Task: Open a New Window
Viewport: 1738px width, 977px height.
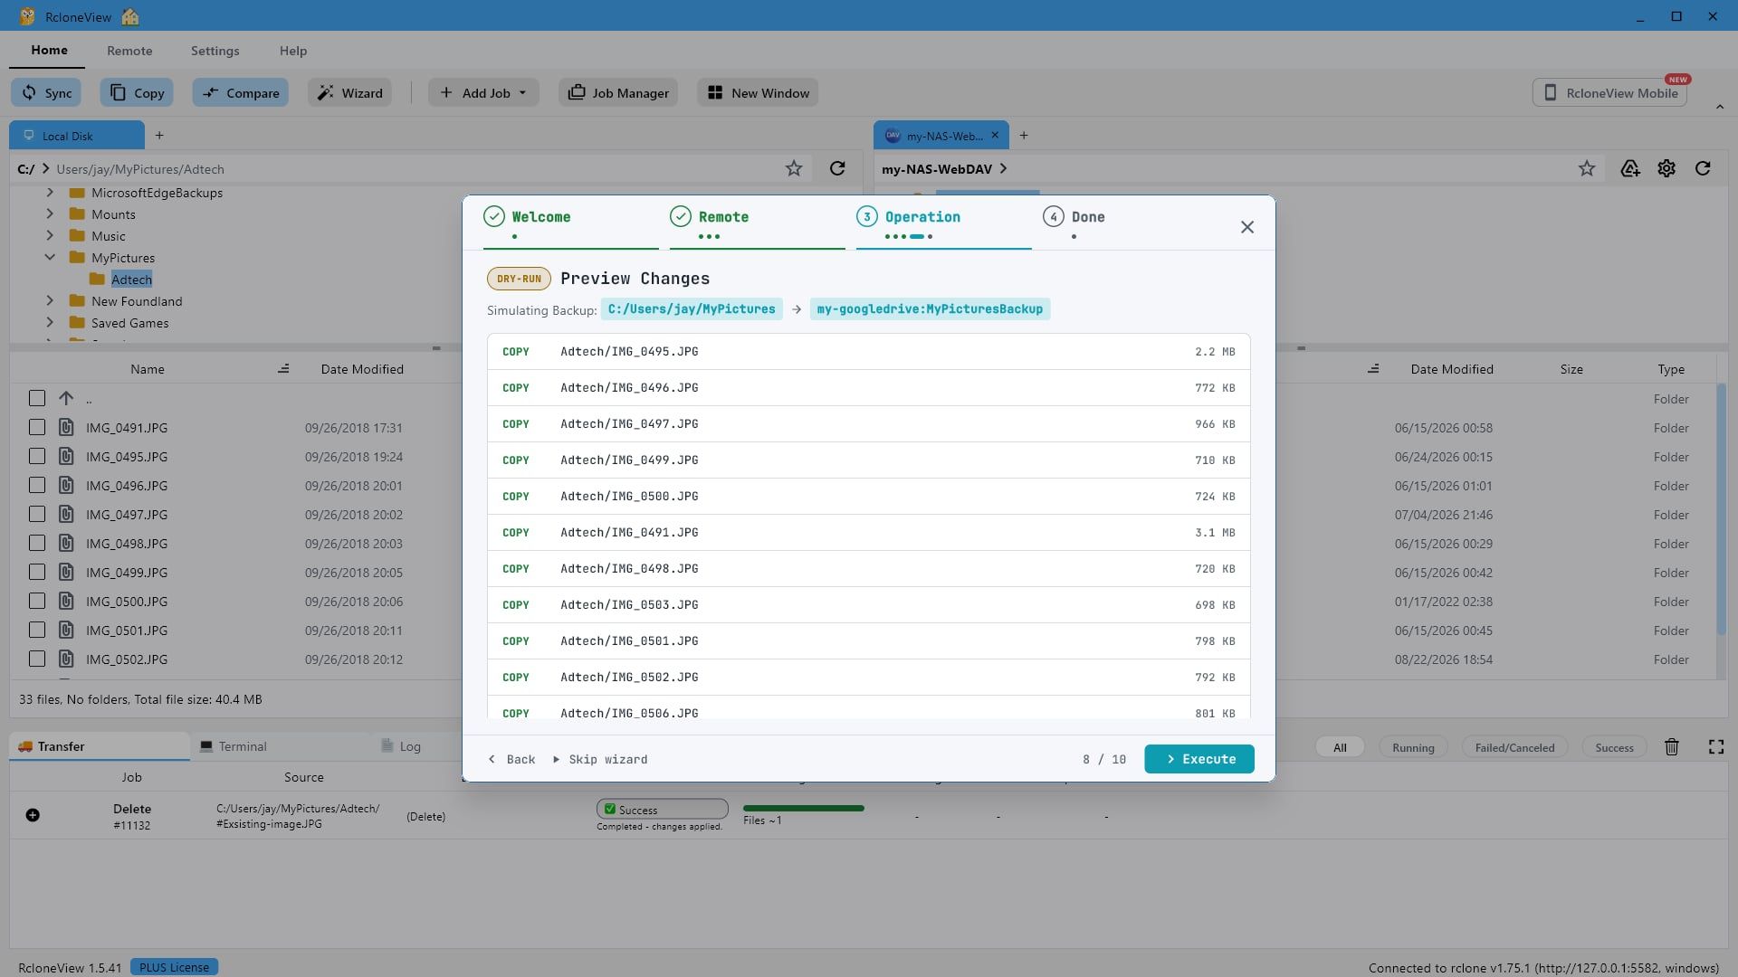Action: [x=758, y=92]
